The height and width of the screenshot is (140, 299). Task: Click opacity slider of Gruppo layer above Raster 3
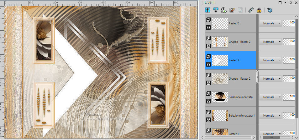pos(289,42)
